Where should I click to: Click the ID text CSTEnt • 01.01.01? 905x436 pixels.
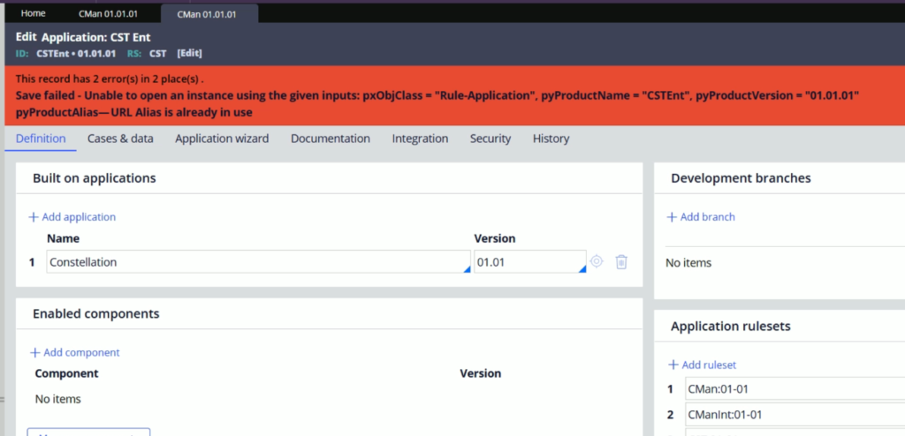pyautogui.click(x=76, y=53)
